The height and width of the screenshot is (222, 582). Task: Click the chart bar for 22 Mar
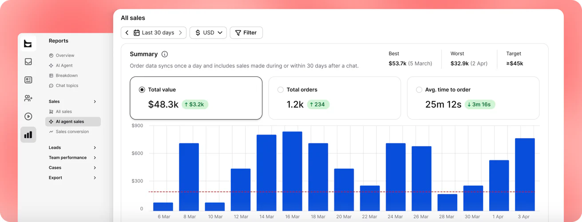(370, 198)
